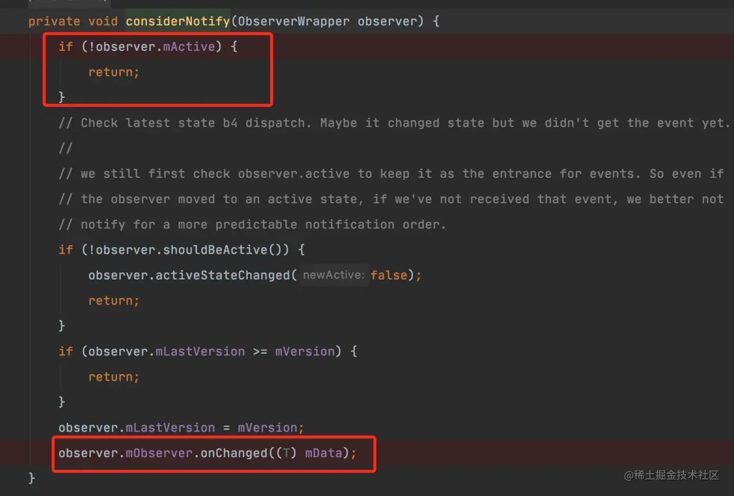Viewport: 734px width, 496px height.
Task: Click the comment 'notify for a more predictable'
Action: click(252, 225)
